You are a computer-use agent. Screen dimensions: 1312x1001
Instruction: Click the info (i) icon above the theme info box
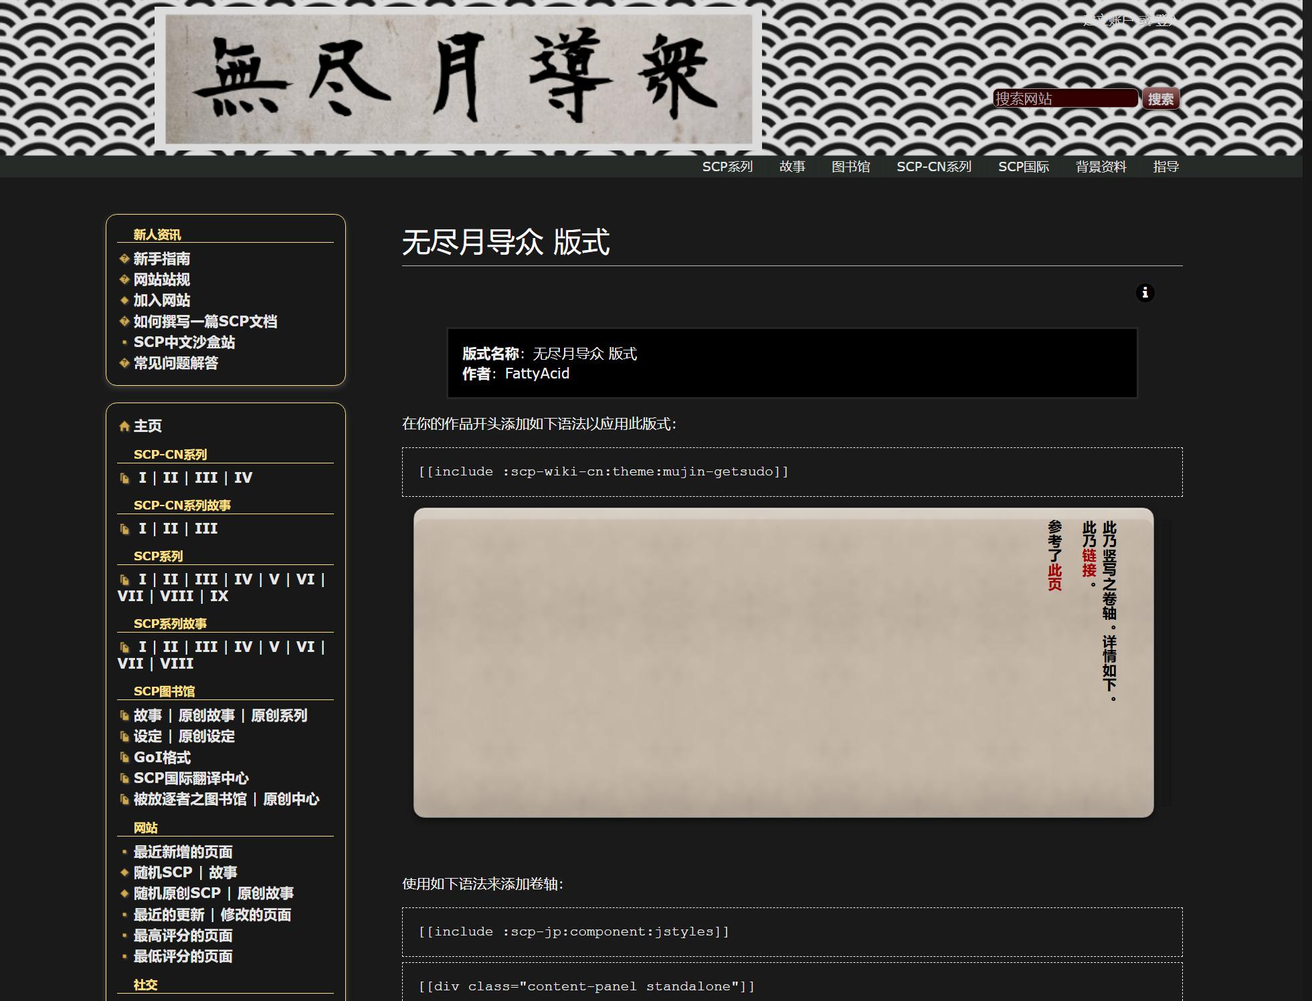click(x=1145, y=293)
